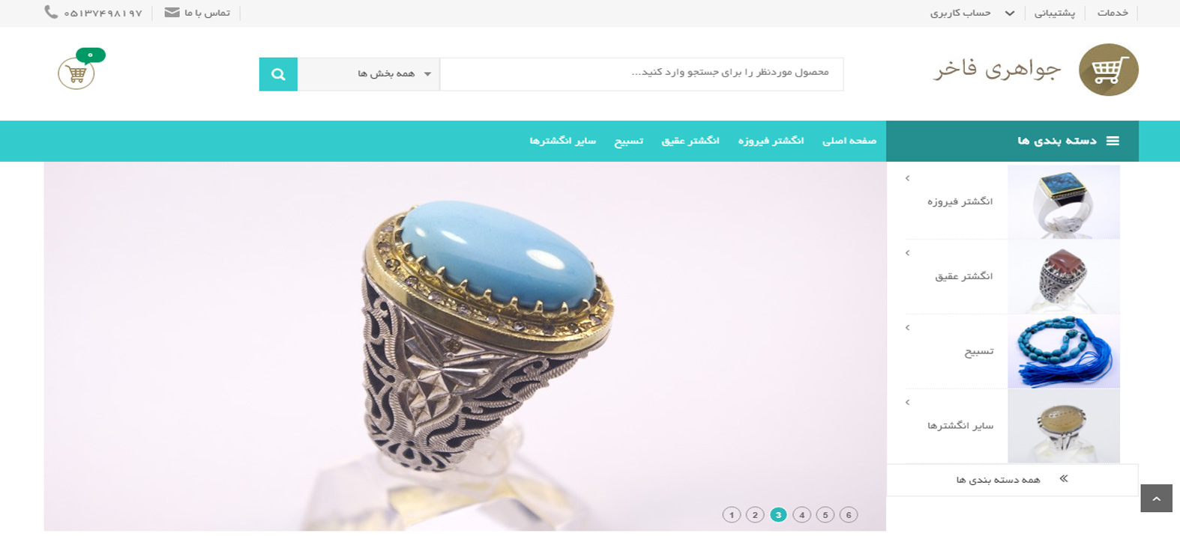This screenshot has height=536, width=1180.
Task: Click the hamburger icon in دسته بندی ها
Action: point(1113,141)
